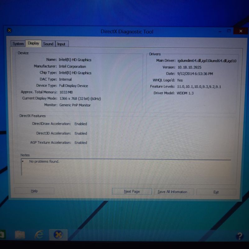Click the Chip Type value
Viewport: 249px width, 249px height.
click(75, 73)
